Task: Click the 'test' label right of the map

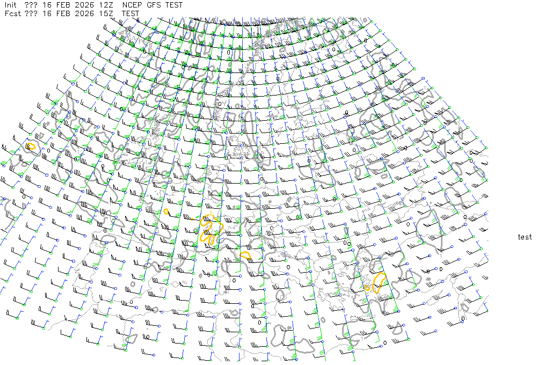Action: pyautogui.click(x=525, y=237)
